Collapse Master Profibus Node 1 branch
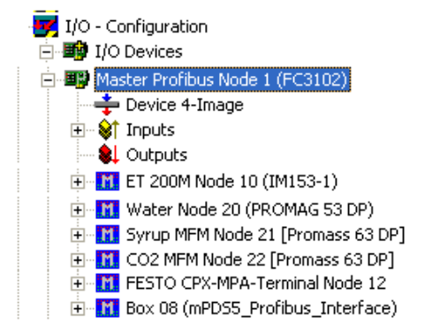 48,80
